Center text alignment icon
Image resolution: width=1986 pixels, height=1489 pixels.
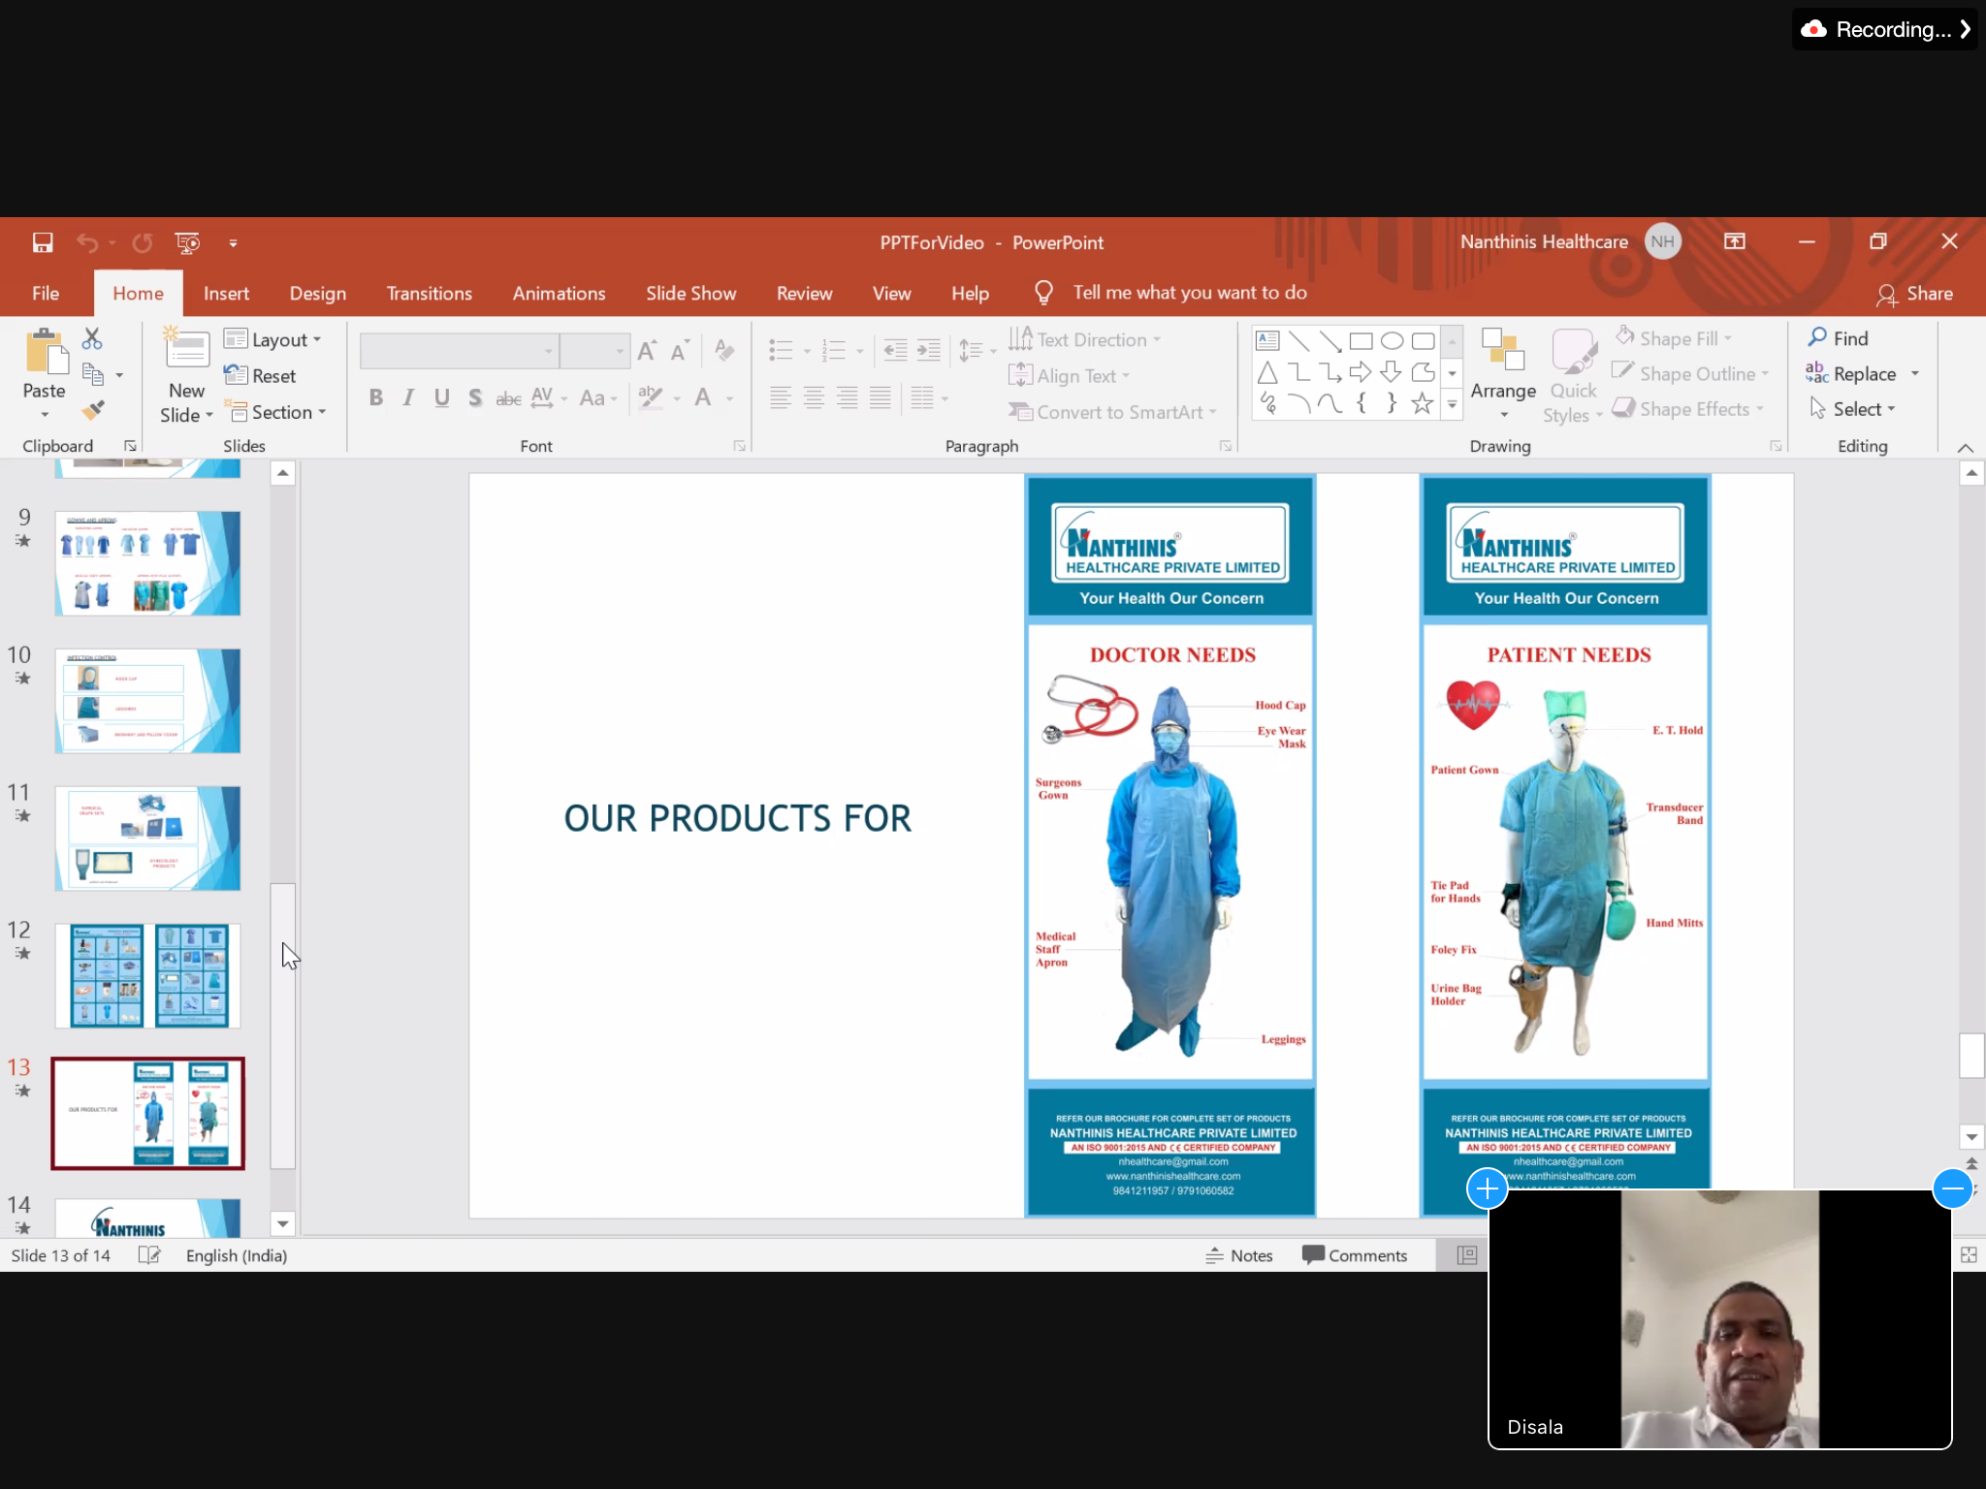(x=814, y=397)
